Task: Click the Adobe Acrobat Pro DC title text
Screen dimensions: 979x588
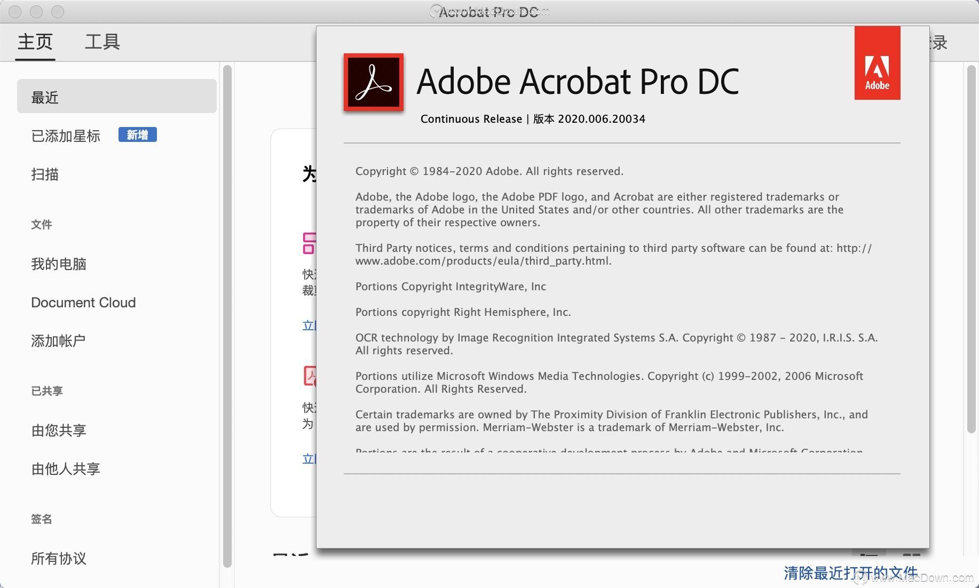Action: coord(578,82)
